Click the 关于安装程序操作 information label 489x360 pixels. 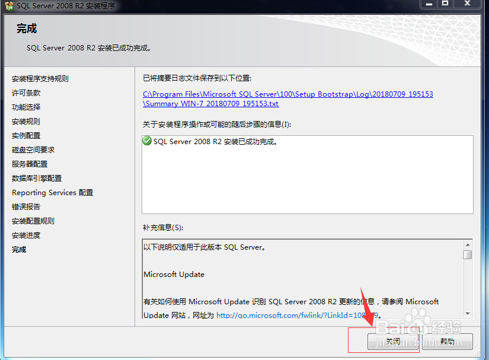tap(217, 125)
